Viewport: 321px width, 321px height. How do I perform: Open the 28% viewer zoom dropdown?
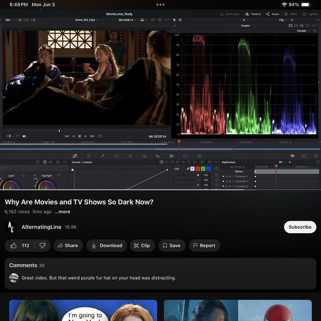(10, 20)
